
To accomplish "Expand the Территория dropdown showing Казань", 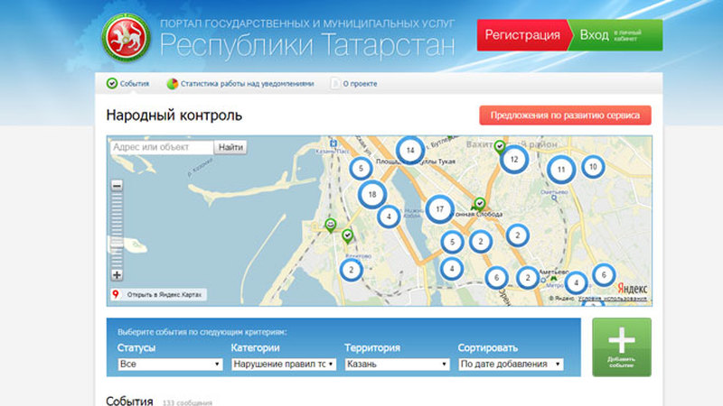I will 397,364.
